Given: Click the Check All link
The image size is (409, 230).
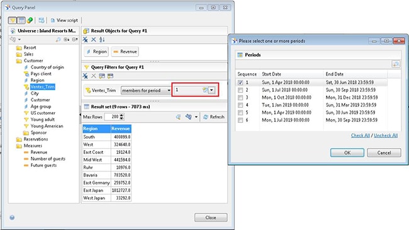Looking at the screenshot, I should (360, 135).
